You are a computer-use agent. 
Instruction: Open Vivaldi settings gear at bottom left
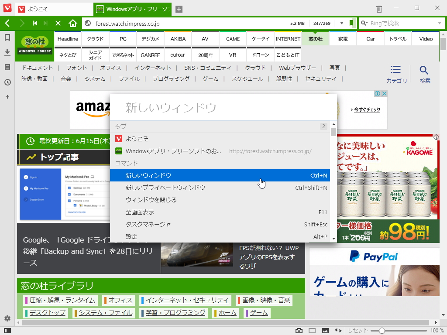(7, 318)
